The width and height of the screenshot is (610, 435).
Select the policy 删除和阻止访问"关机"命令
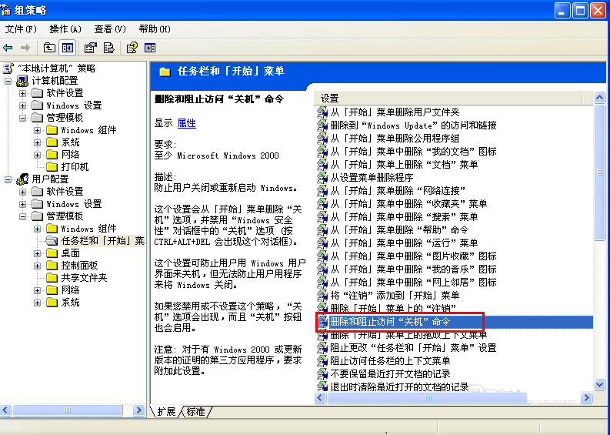[390, 322]
